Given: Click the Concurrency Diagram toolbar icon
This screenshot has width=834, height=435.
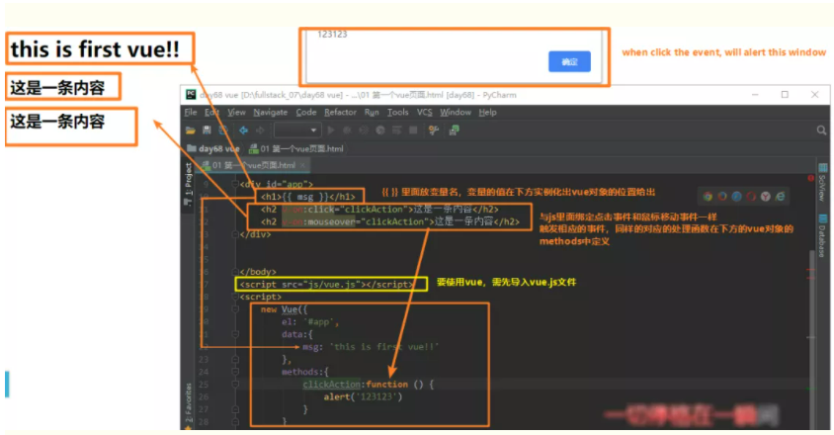Looking at the screenshot, I should coord(397,130).
